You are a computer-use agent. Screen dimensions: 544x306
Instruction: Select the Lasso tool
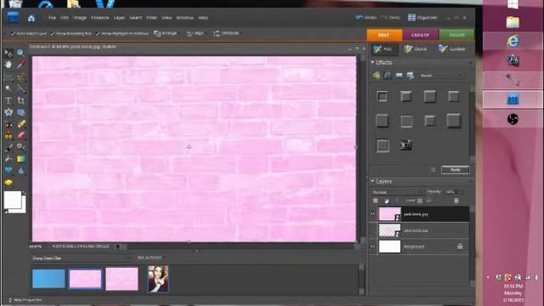pyautogui.click(x=20, y=76)
